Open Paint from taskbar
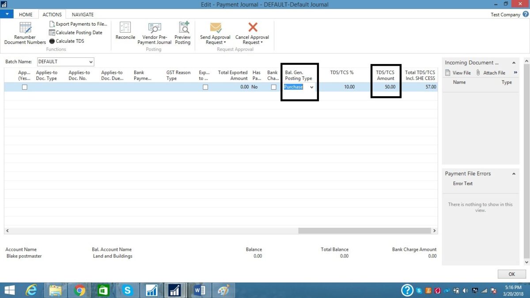 pyautogui.click(x=223, y=290)
